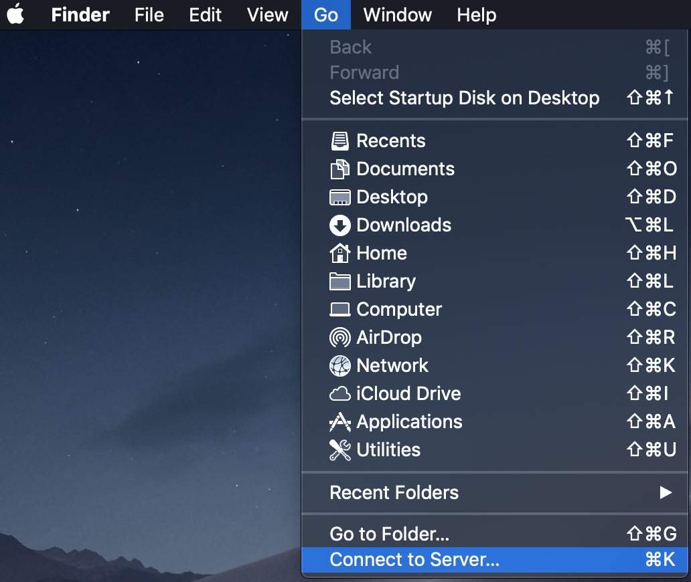
Task: Choose Go to Folder… menu item
Action: tap(495, 534)
